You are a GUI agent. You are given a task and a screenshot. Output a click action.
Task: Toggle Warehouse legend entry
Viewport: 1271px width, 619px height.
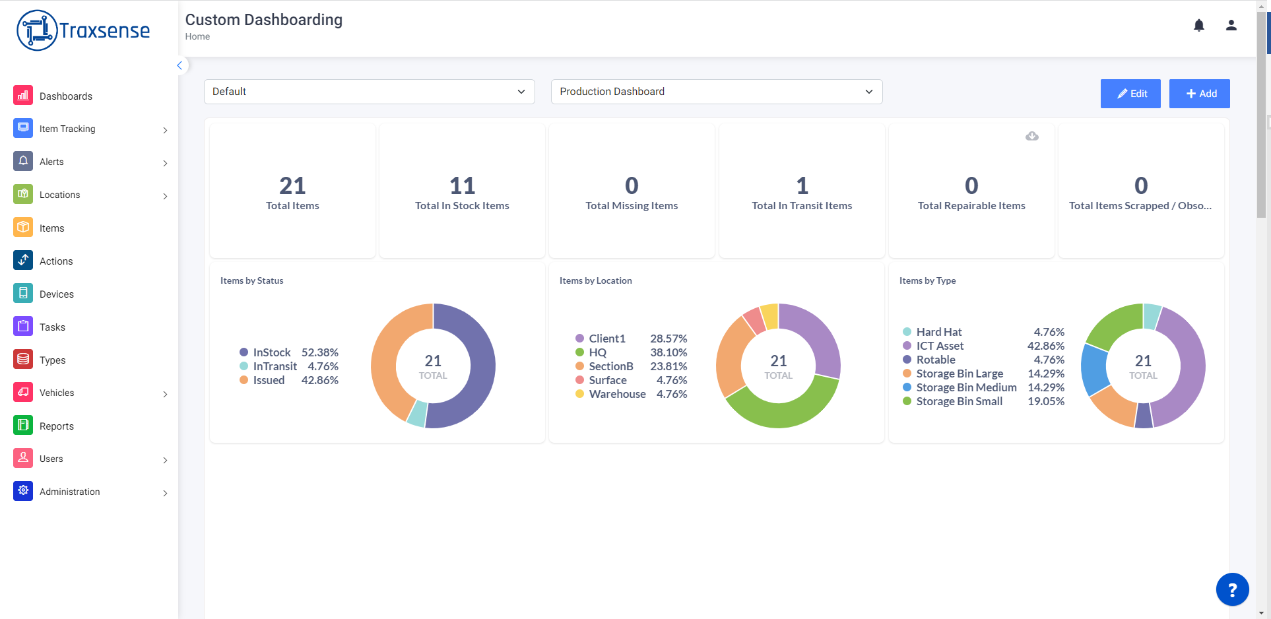(631, 394)
